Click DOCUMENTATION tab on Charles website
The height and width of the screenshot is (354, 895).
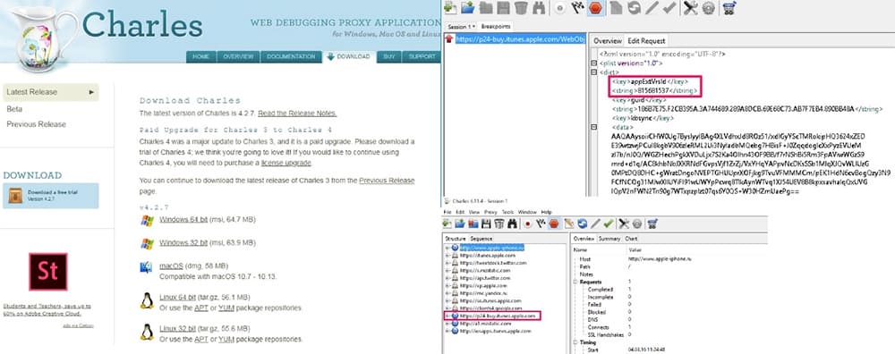tap(291, 56)
